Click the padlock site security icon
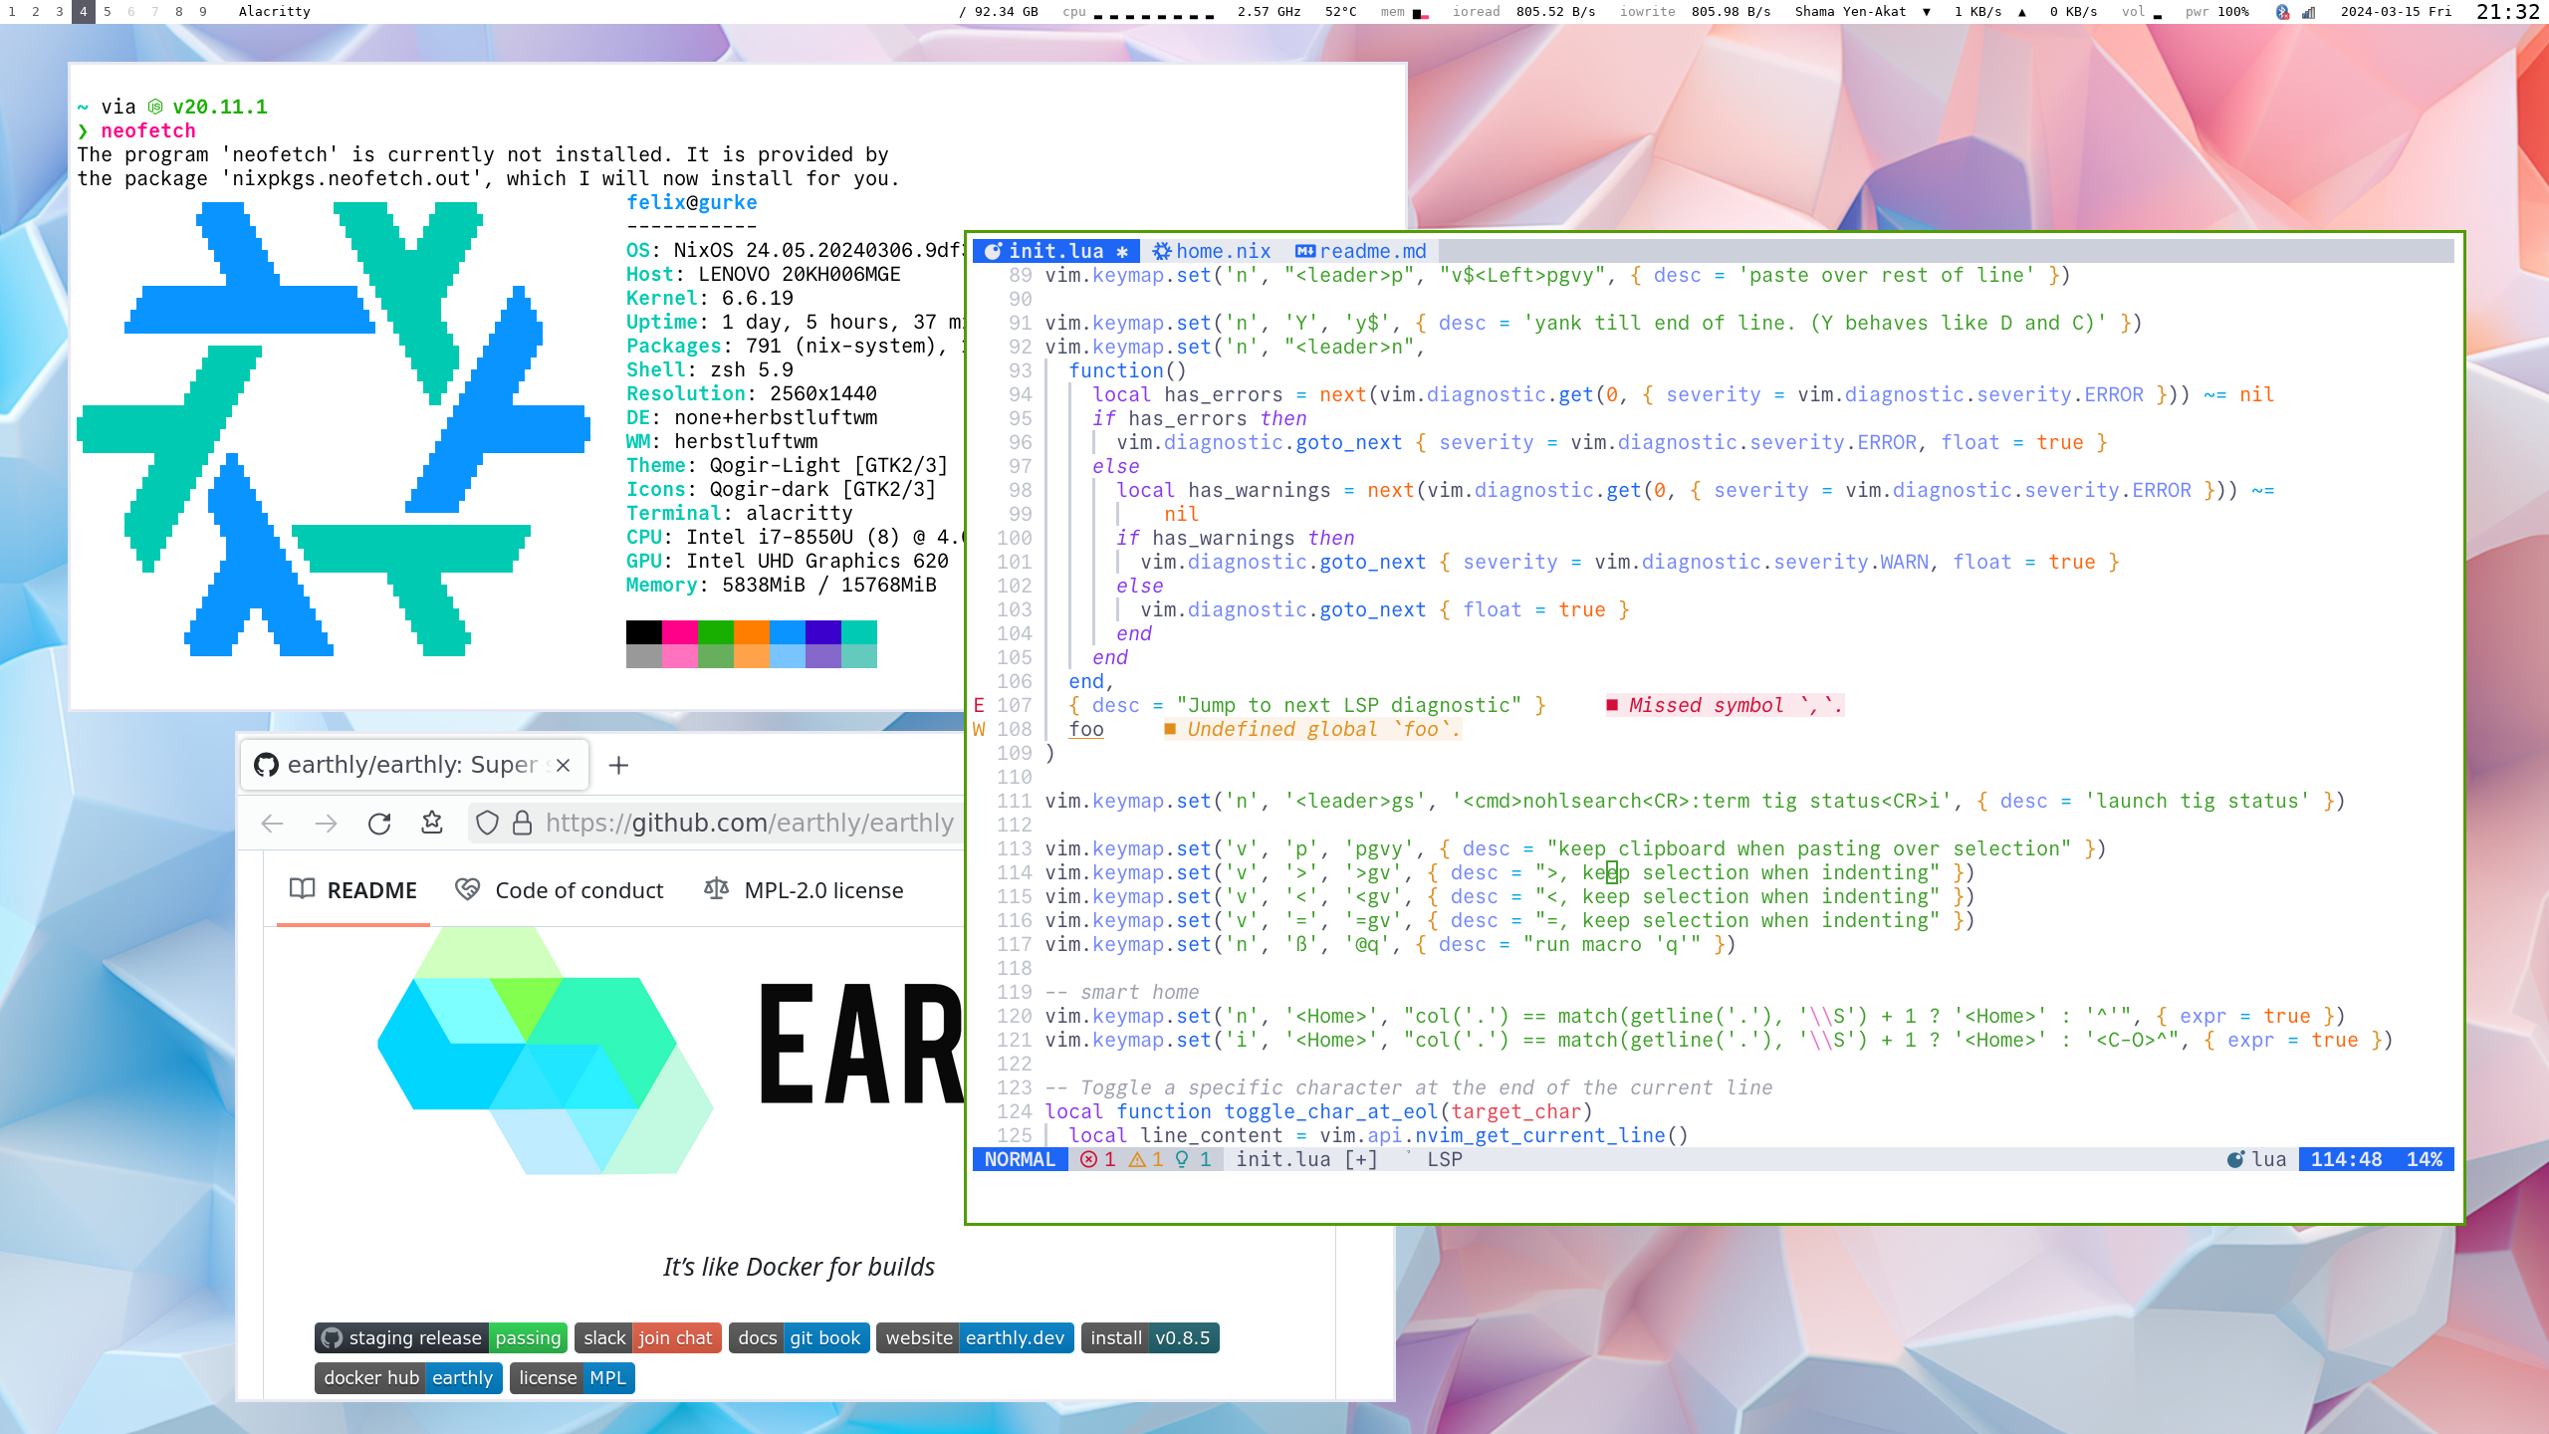This screenshot has width=2549, height=1434. point(522,823)
